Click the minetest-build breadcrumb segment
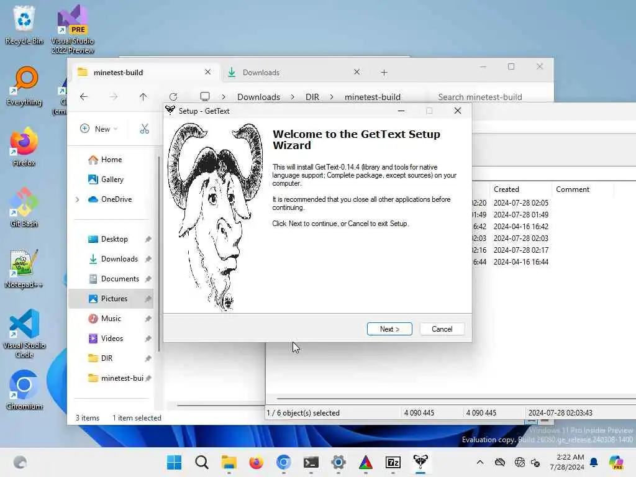The height and width of the screenshot is (477, 636). tap(373, 97)
